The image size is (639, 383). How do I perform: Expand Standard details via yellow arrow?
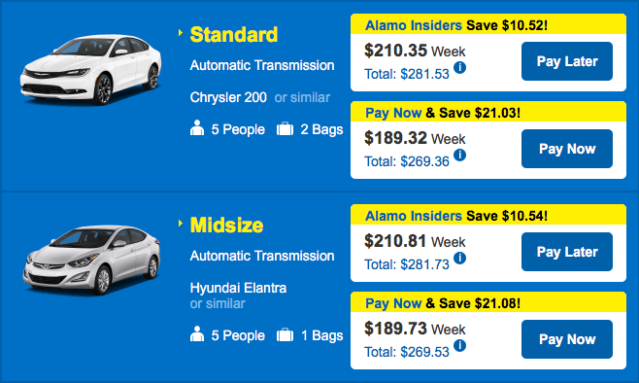[x=181, y=33]
